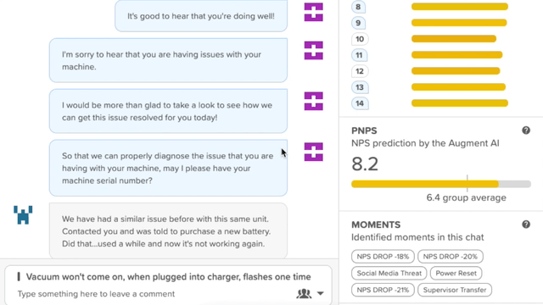
Task: Select message number 14 in the list
Action: [x=360, y=103]
